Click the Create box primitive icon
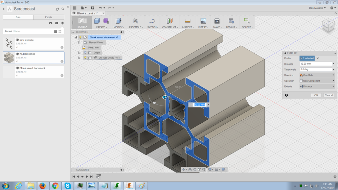338x190 pixels. [x=97, y=21]
